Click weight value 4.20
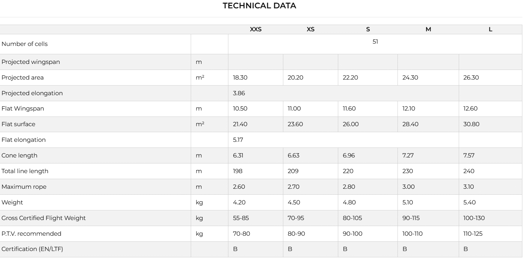523x264 pixels. point(239,202)
